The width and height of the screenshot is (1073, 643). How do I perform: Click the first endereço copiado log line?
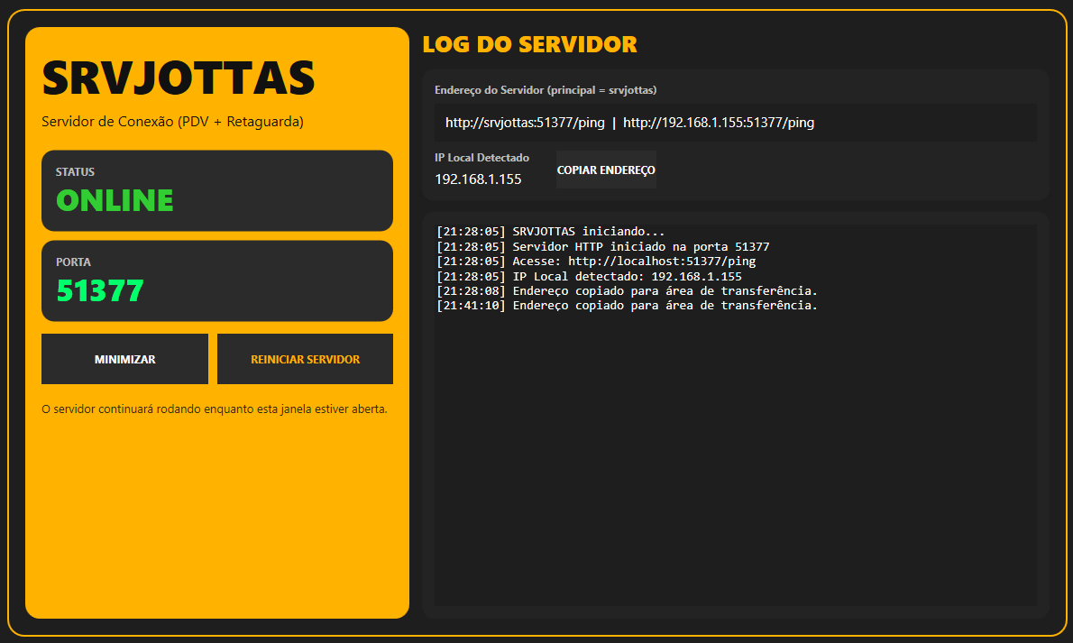coord(627,290)
